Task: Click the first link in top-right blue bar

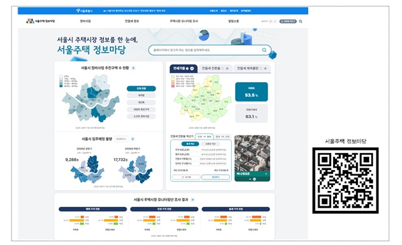Action: click(x=214, y=11)
